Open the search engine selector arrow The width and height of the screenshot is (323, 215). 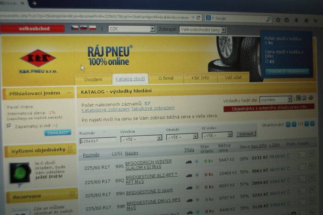click(x=213, y=18)
